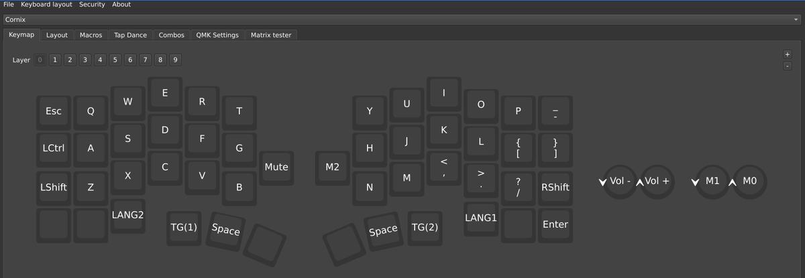
Task: Select the TG(2) layer toggle key
Action: click(x=425, y=227)
